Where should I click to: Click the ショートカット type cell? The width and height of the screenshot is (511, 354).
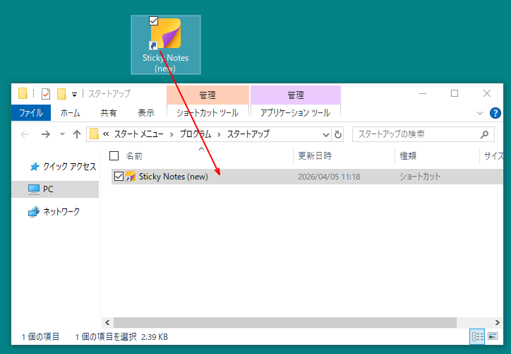coord(420,177)
